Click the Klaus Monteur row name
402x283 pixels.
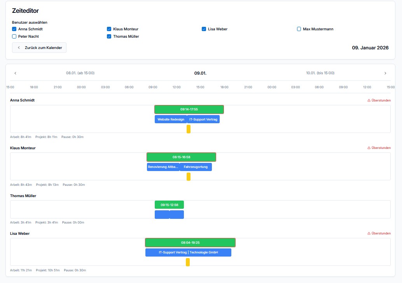pyautogui.click(x=23, y=148)
